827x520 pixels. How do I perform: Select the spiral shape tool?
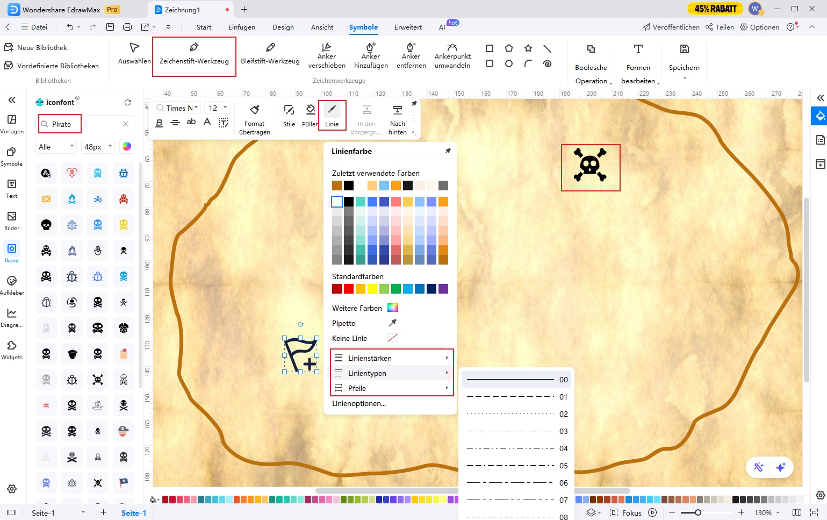click(x=548, y=63)
